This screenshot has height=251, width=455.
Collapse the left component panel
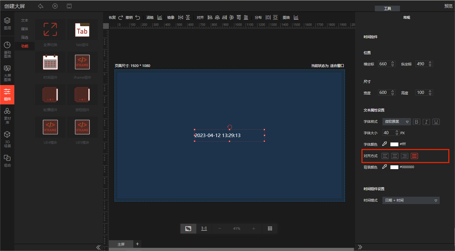[98, 247]
